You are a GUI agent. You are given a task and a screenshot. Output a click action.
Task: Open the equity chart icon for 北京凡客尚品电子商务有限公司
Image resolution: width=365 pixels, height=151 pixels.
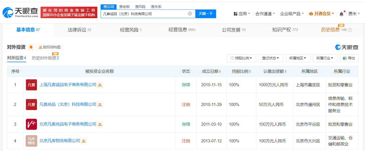[x=100, y=124]
